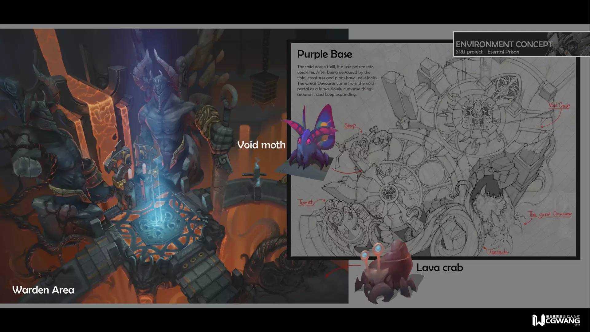Click the Lava crab text label

pyautogui.click(x=439, y=267)
